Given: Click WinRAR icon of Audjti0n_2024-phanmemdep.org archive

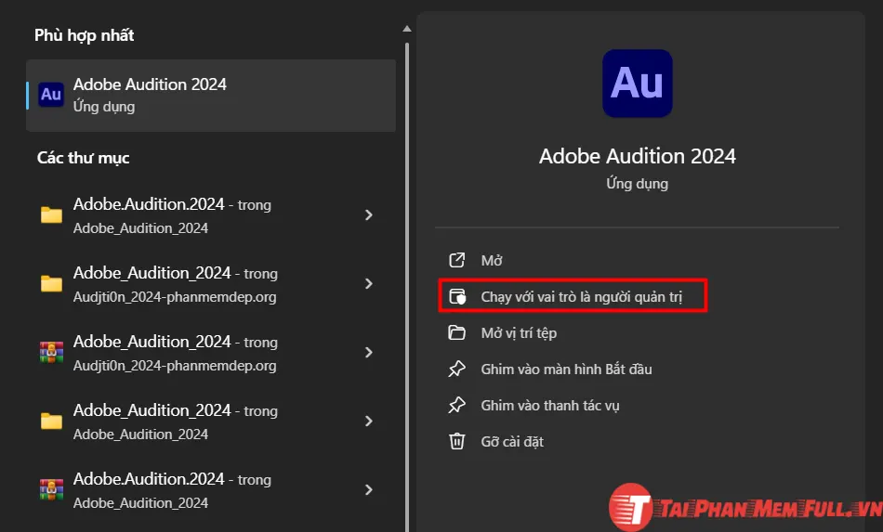Looking at the screenshot, I should [51, 353].
